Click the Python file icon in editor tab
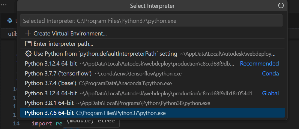299x129 pixels. click(x=10, y=21)
